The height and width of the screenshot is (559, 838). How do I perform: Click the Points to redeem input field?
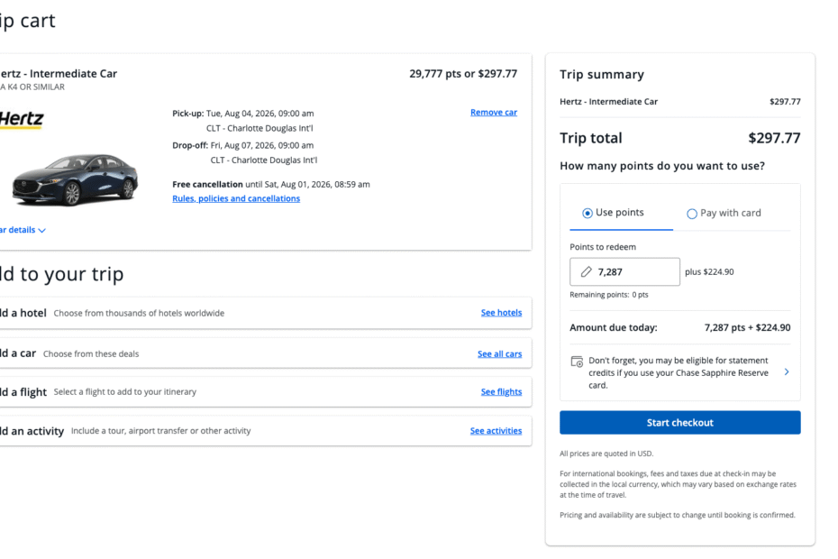point(624,271)
